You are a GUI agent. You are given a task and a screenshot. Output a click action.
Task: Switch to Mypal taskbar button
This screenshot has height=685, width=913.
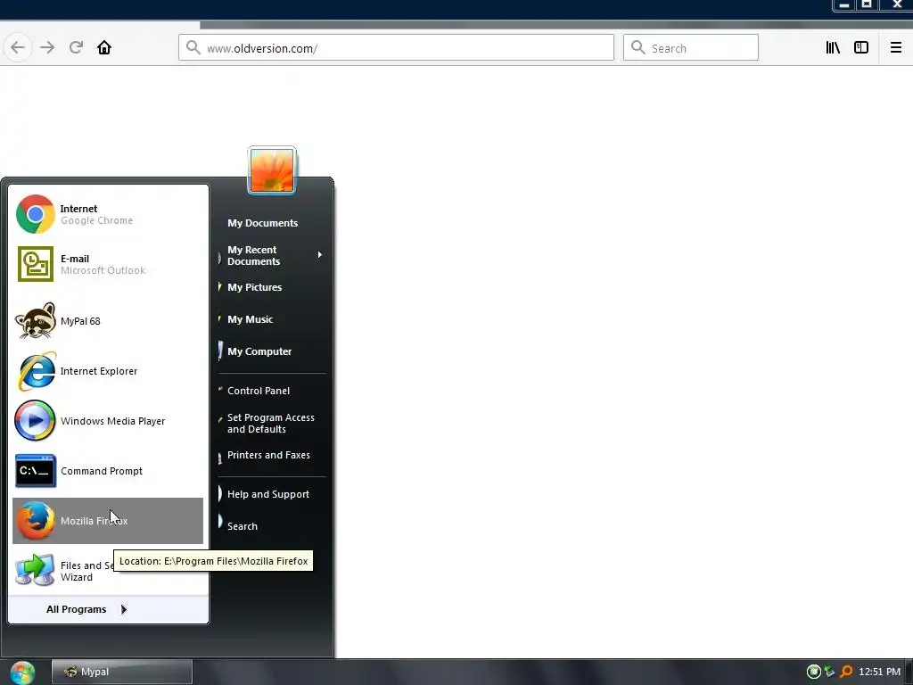coord(121,672)
